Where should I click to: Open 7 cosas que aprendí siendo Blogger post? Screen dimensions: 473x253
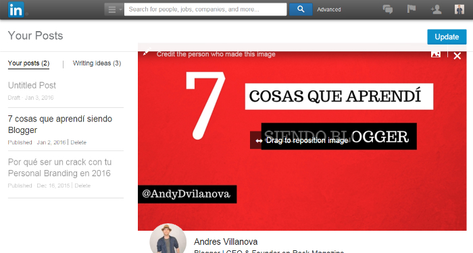60,124
